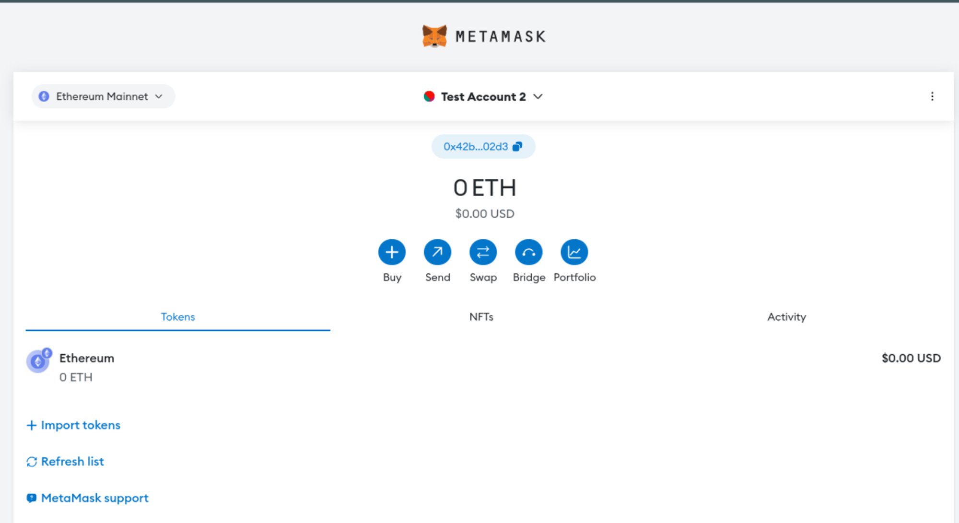This screenshot has height=523, width=959.
Task: Click the $0.00 USD balance under ETH
Action: [x=485, y=214]
